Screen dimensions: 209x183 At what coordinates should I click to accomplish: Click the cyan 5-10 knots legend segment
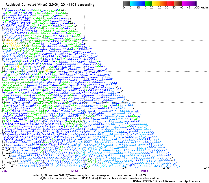[134, 3]
